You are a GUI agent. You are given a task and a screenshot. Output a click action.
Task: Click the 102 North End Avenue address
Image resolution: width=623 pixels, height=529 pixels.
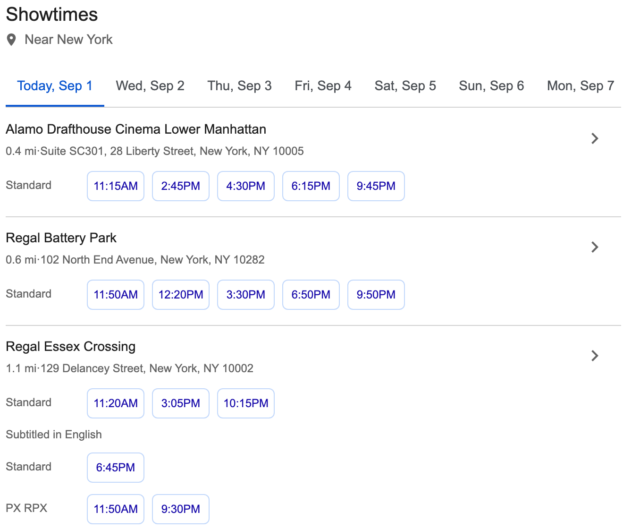(152, 260)
